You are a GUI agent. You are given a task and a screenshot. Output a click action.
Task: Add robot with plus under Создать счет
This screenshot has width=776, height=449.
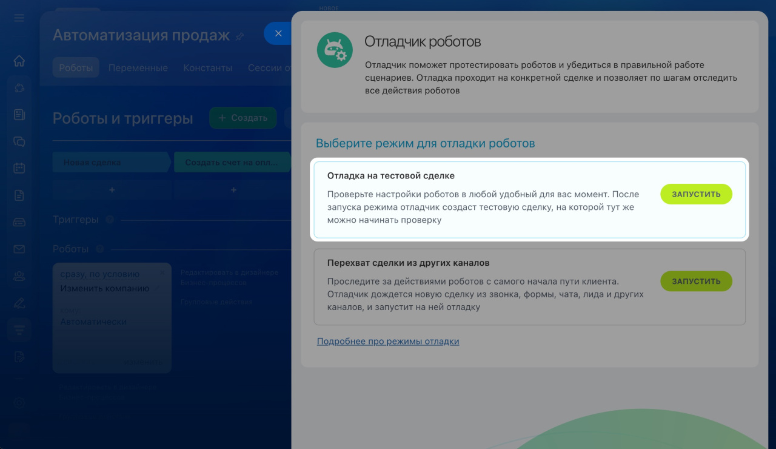(233, 190)
